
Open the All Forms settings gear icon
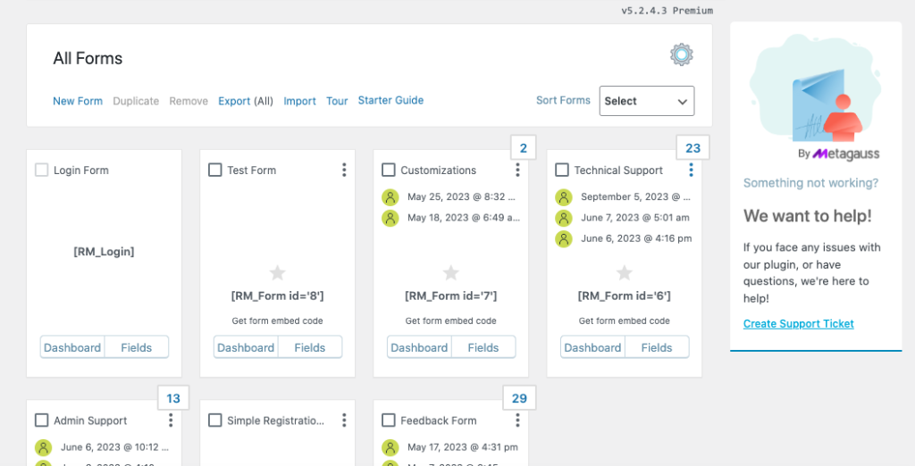[x=682, y=55]
